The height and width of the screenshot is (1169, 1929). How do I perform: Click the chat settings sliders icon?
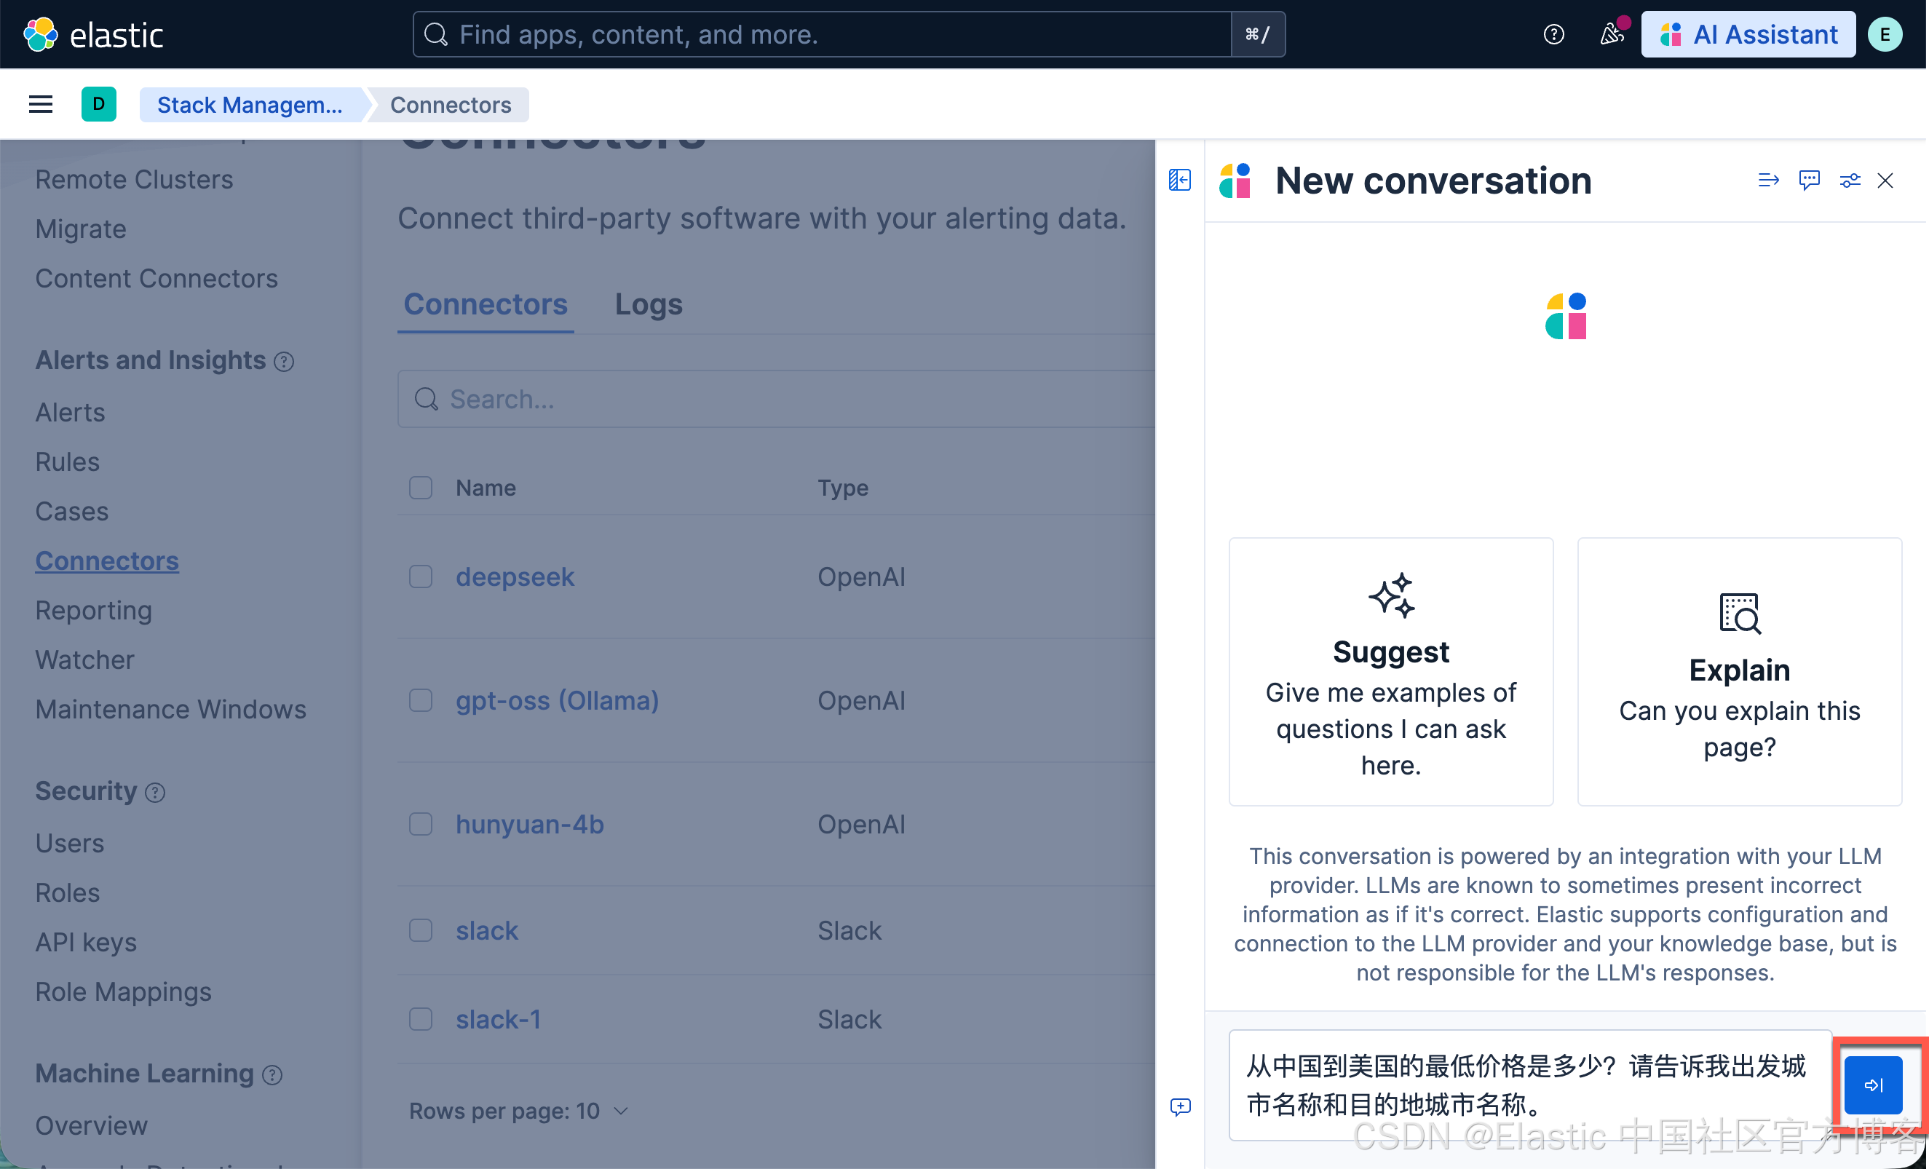coord(1849,181)
